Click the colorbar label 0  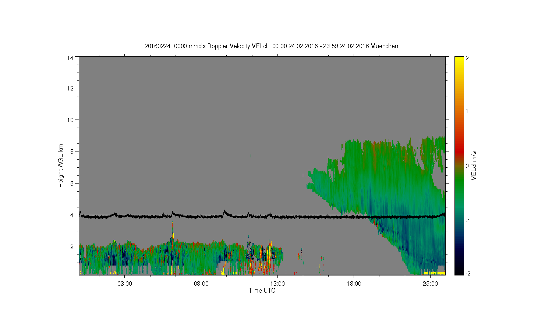click(467, 166)
